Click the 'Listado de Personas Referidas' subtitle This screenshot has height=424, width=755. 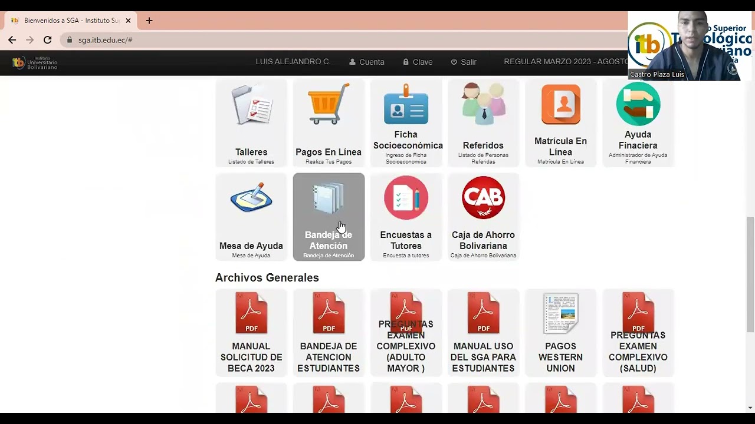click(483, 158)
